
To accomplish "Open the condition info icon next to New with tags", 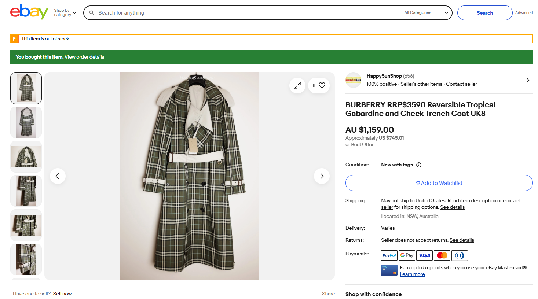I will coord(419,165).
